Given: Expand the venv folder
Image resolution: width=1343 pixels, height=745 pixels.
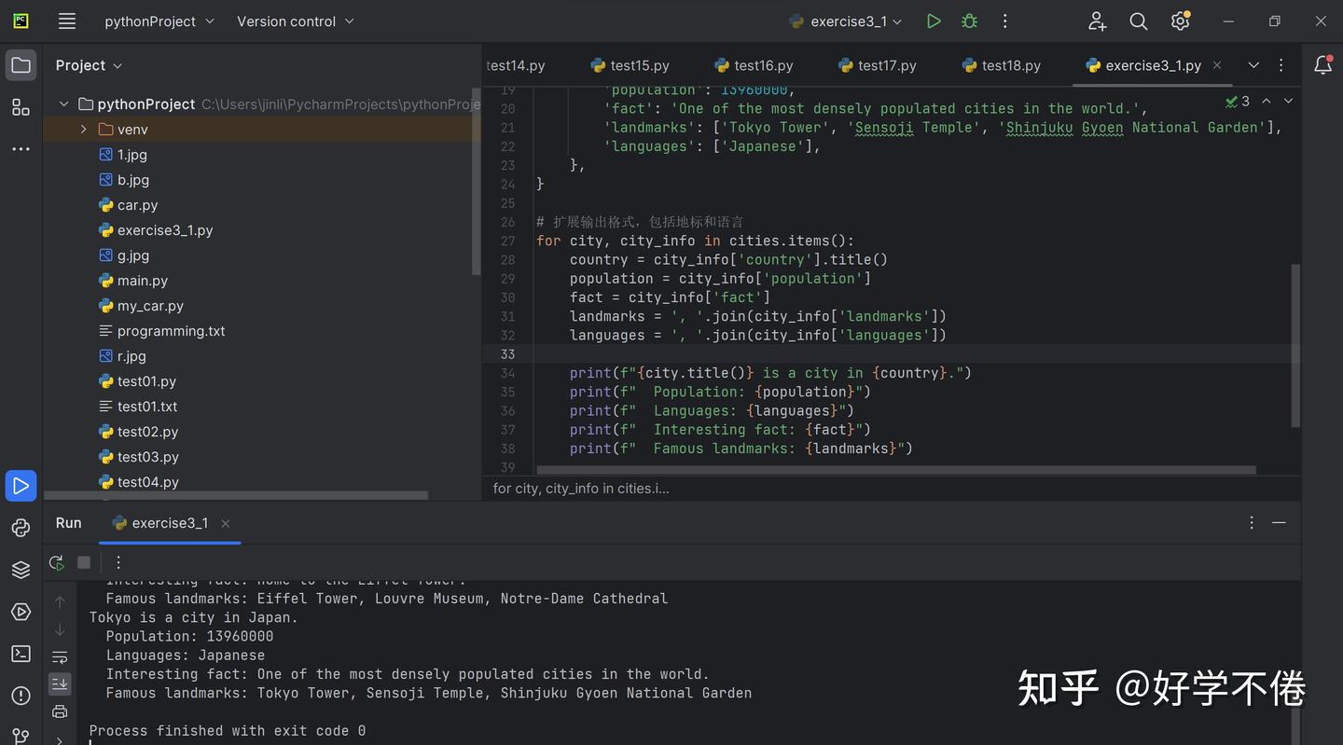Looking at the screenshot, I should (83, 130).
